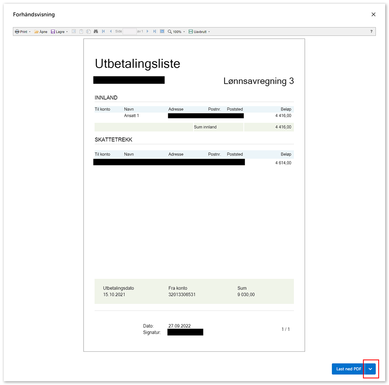
Task: Open the Uavbrutt view mode dropdown
Action: coord(199,32)
